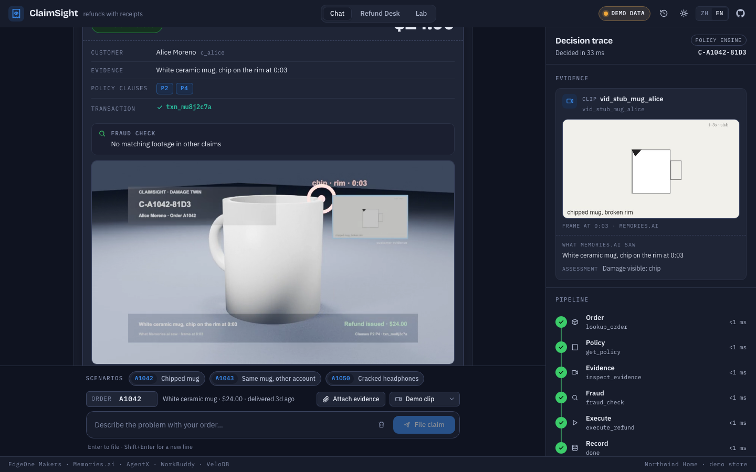Open the GitHub repository icon

[740, 14]
